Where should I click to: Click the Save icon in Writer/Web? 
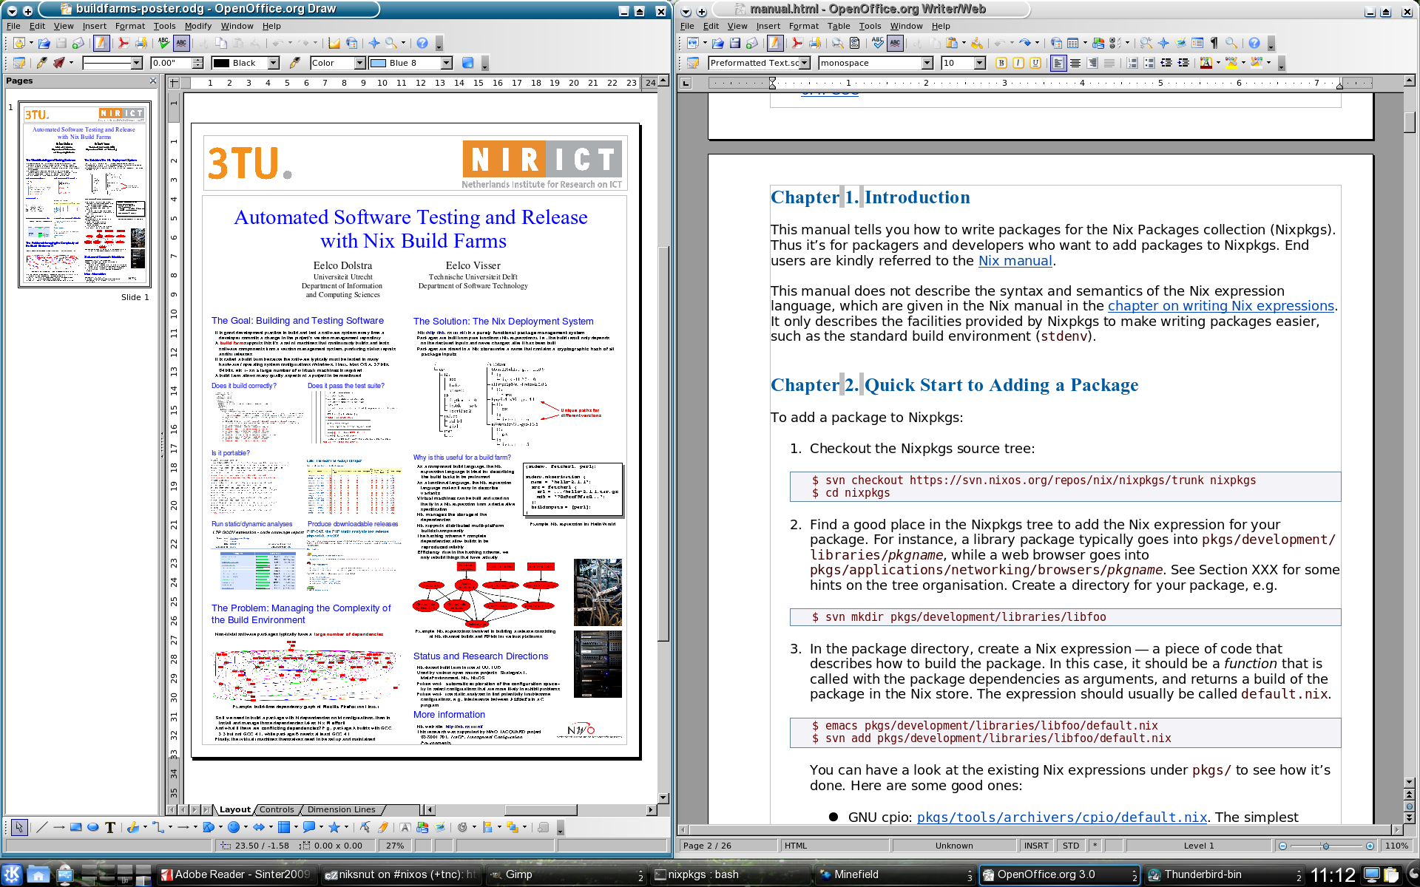click(734, 43)
